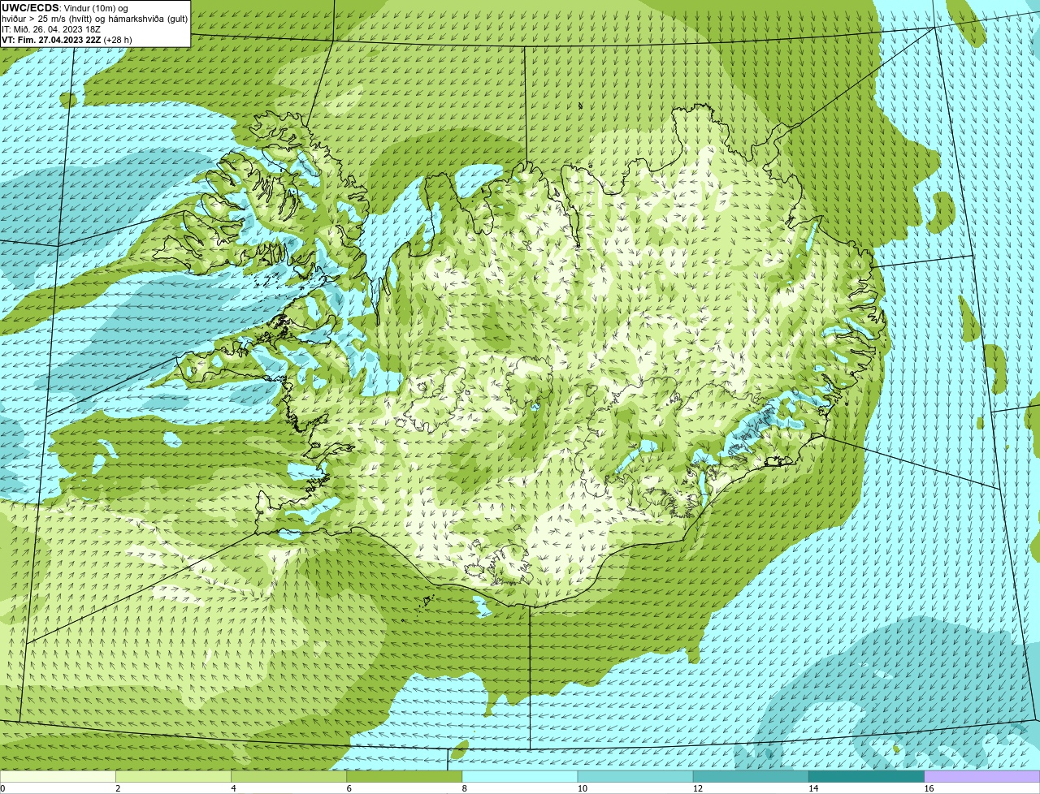The height and width of the screenshot is (794, 1040).
Task: Click the legend value "6"
Action: click(x=349, y=788)
